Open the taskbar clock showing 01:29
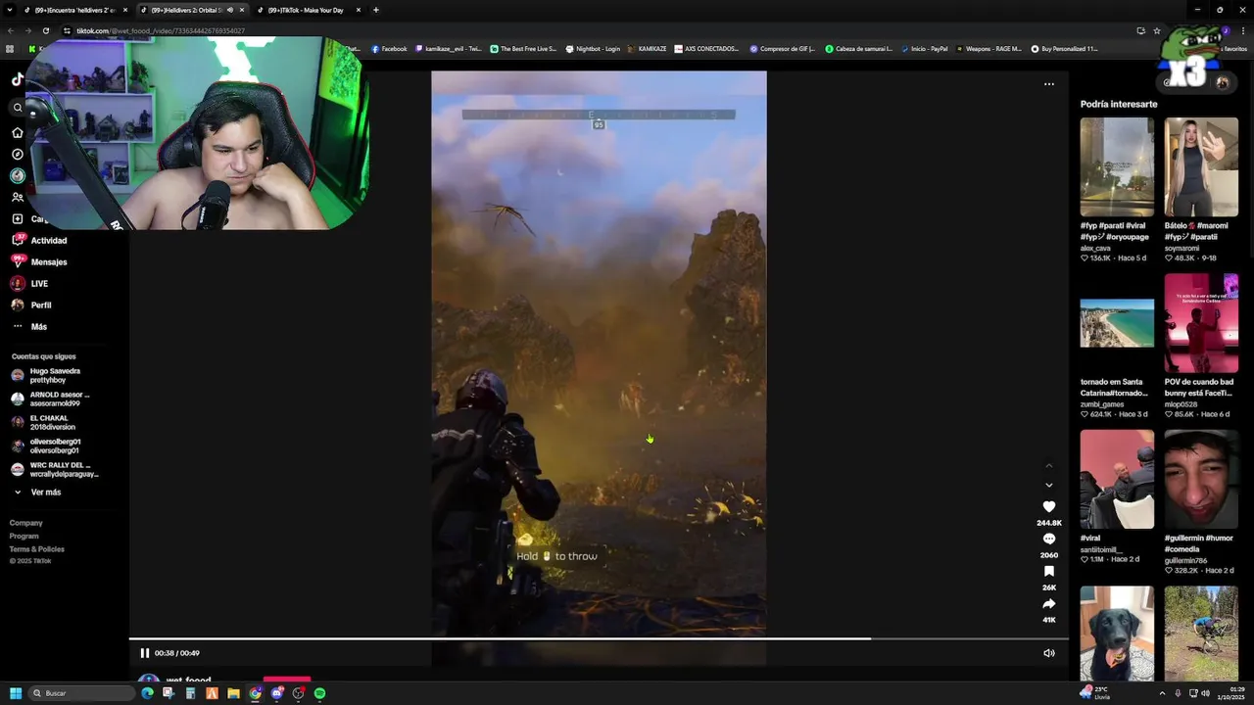This screenshot has width=1254, height=705. [1230, 693]
